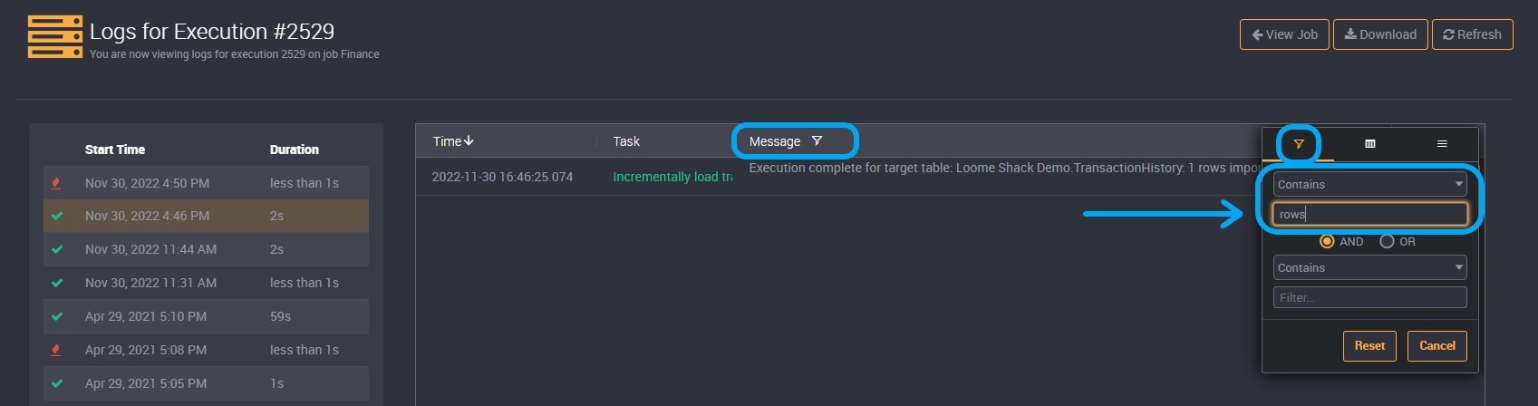Image resolution: width=1538 pixels, height=406 pixels.
Task: Click log timestamp 2022-11-30 16:46:25.074
Action: click(x=502, y=177)
